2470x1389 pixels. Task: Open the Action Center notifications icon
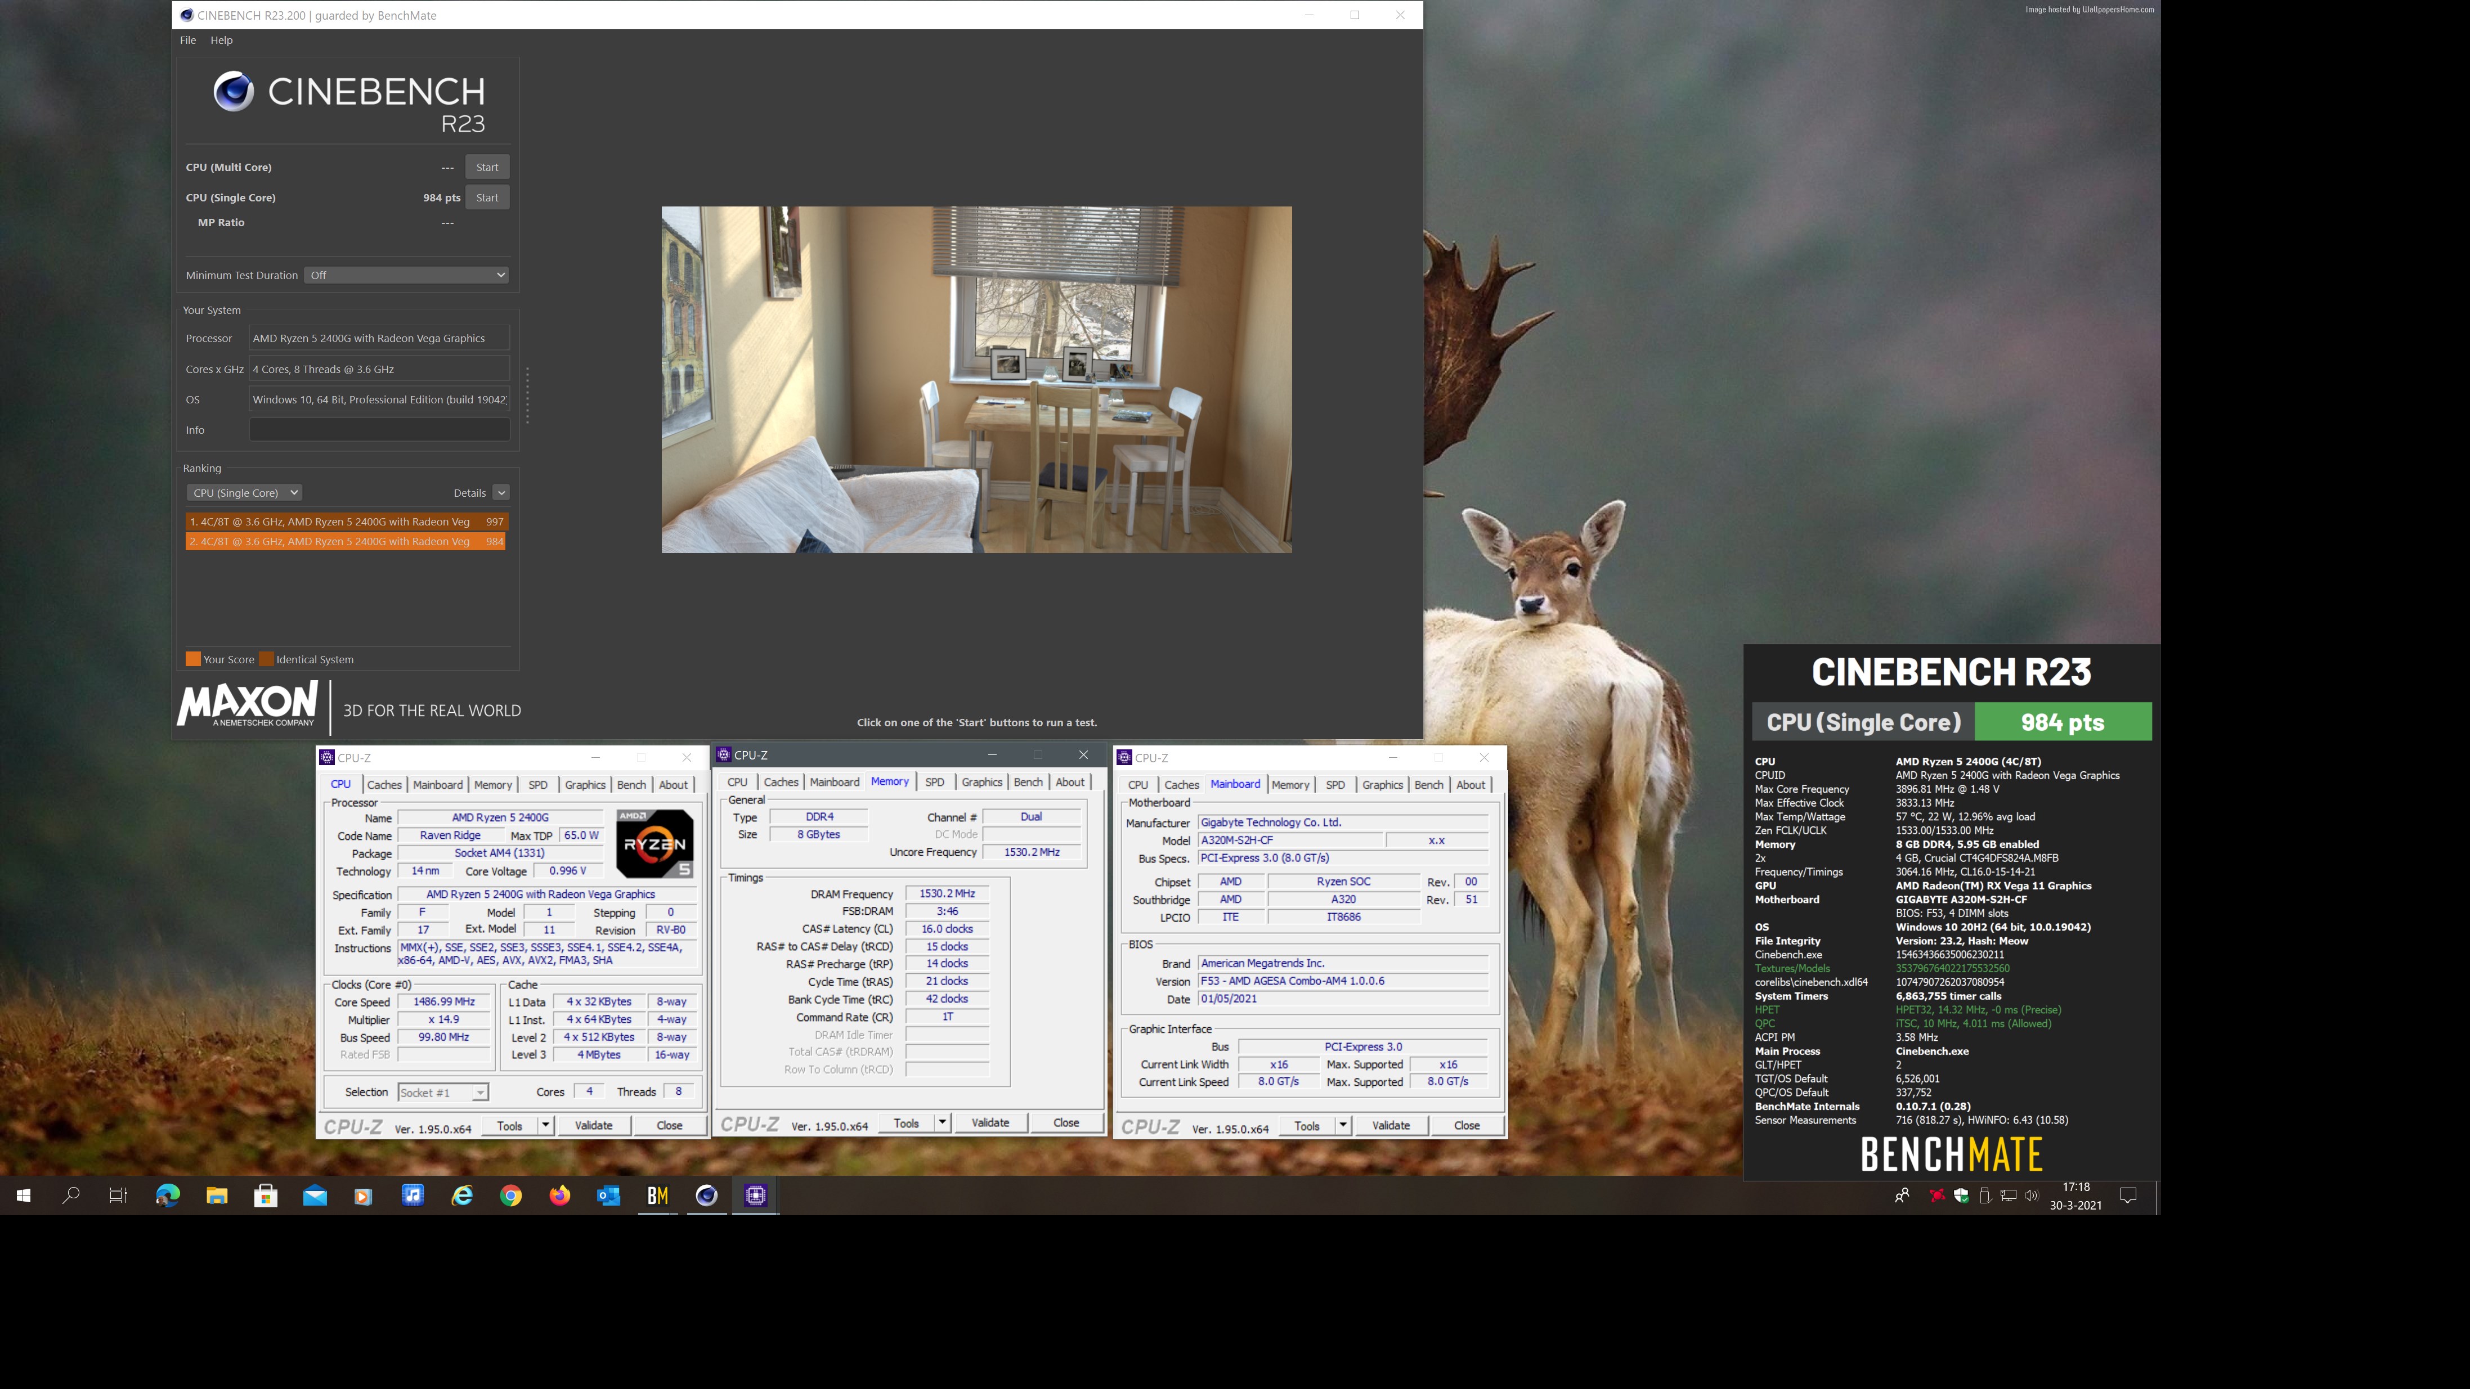(x=2128, y=1195)
